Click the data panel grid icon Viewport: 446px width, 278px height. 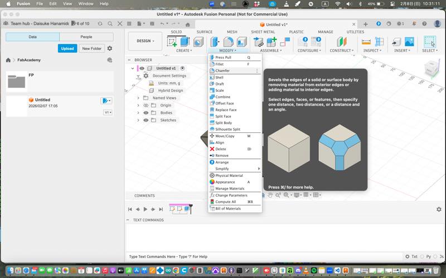[129, 24]
